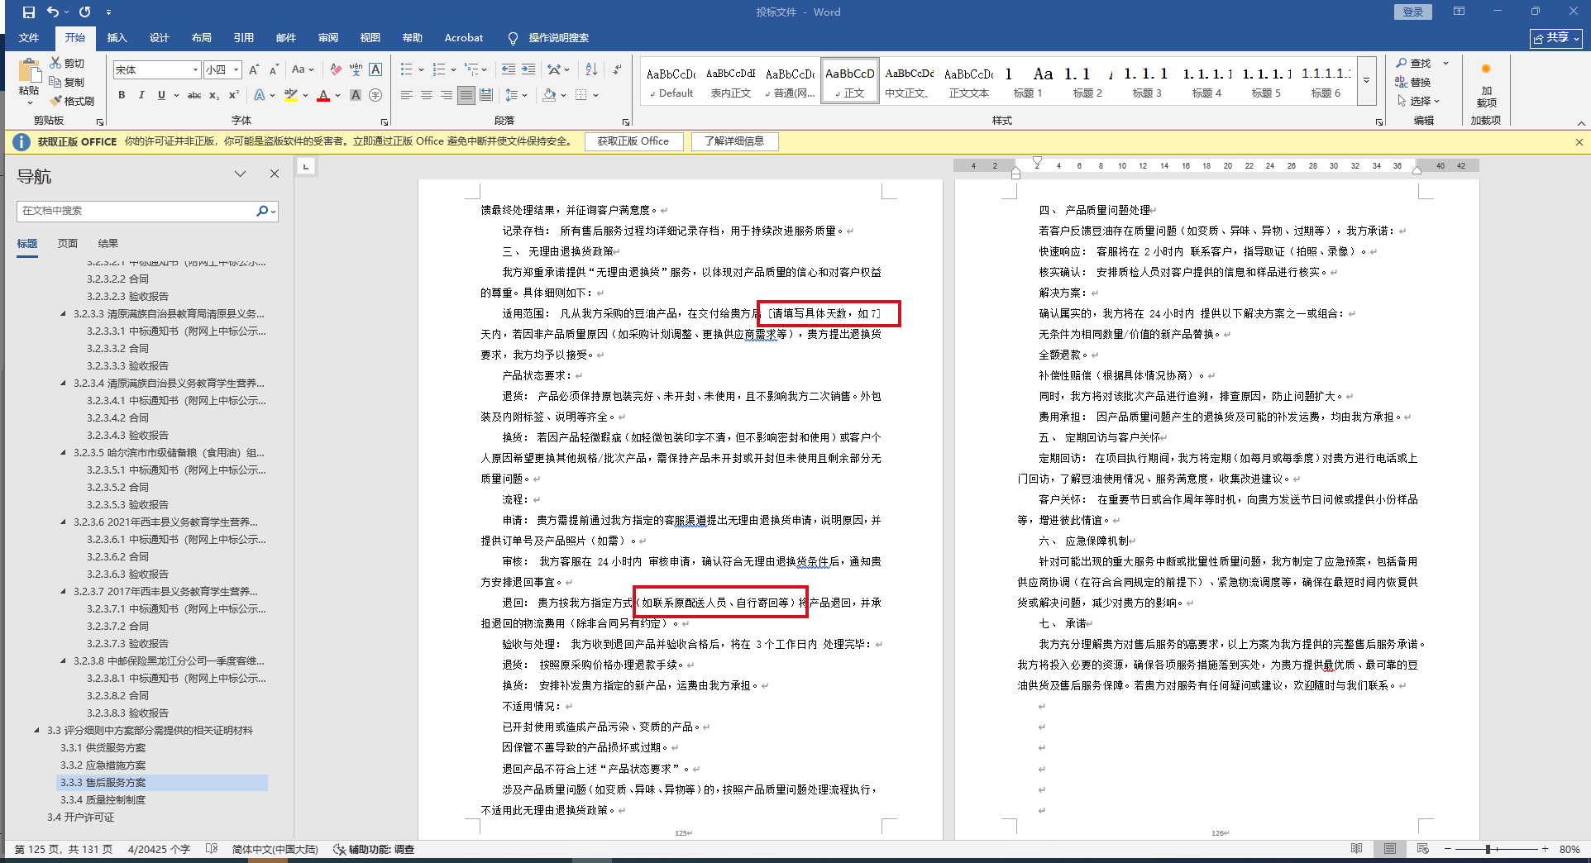Expand the styles gallery
This screenshot has height=863, width=1591.
tap(1367, 80)
